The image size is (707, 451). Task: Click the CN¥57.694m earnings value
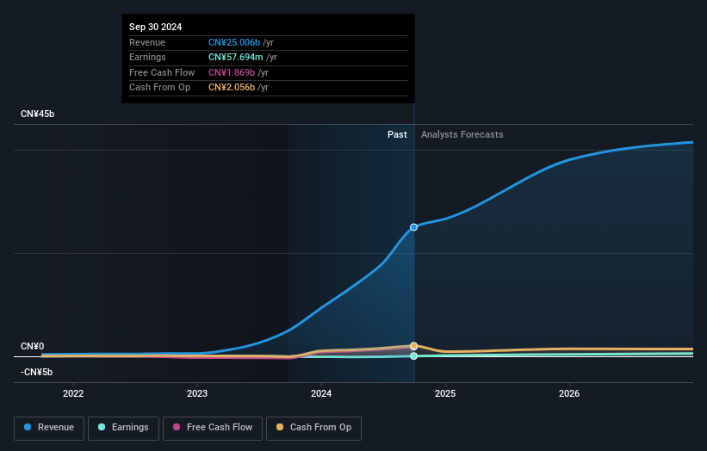(x=236, y=57)
